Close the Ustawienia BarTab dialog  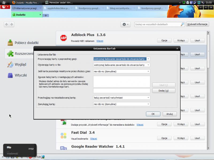[177, 49]
